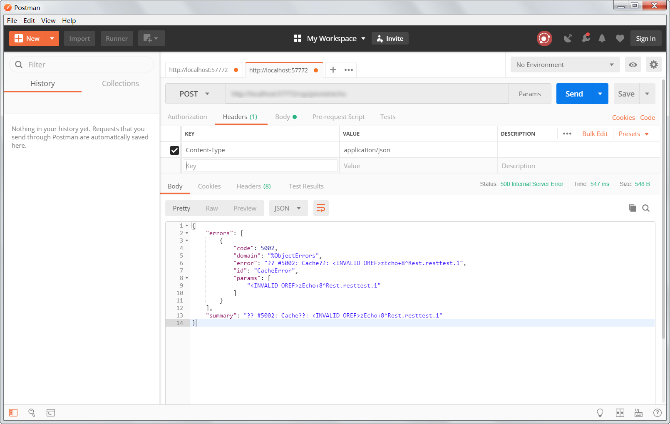Copy response body to clipboard
Image resolution: width=670 pixels, height=424 pixels.
[x=633, y=208]
